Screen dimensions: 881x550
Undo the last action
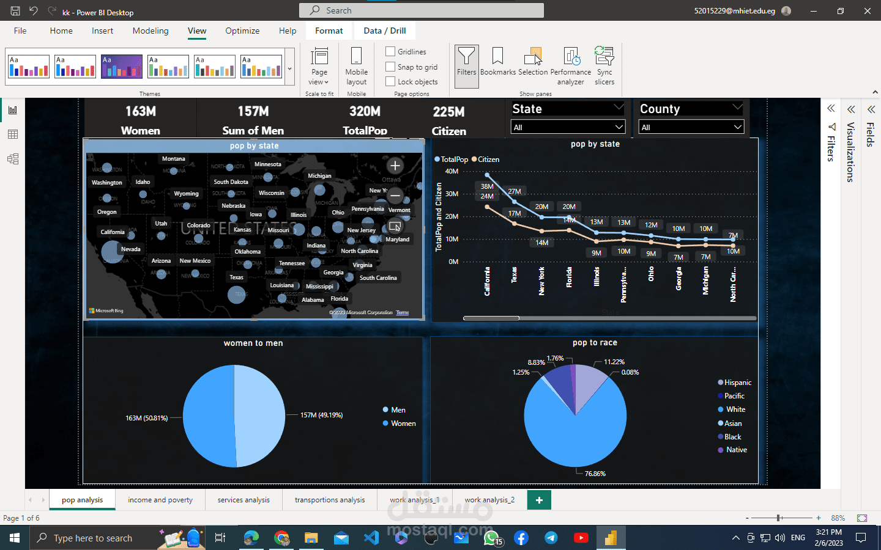pyautogui.click(x=34, y=11)
